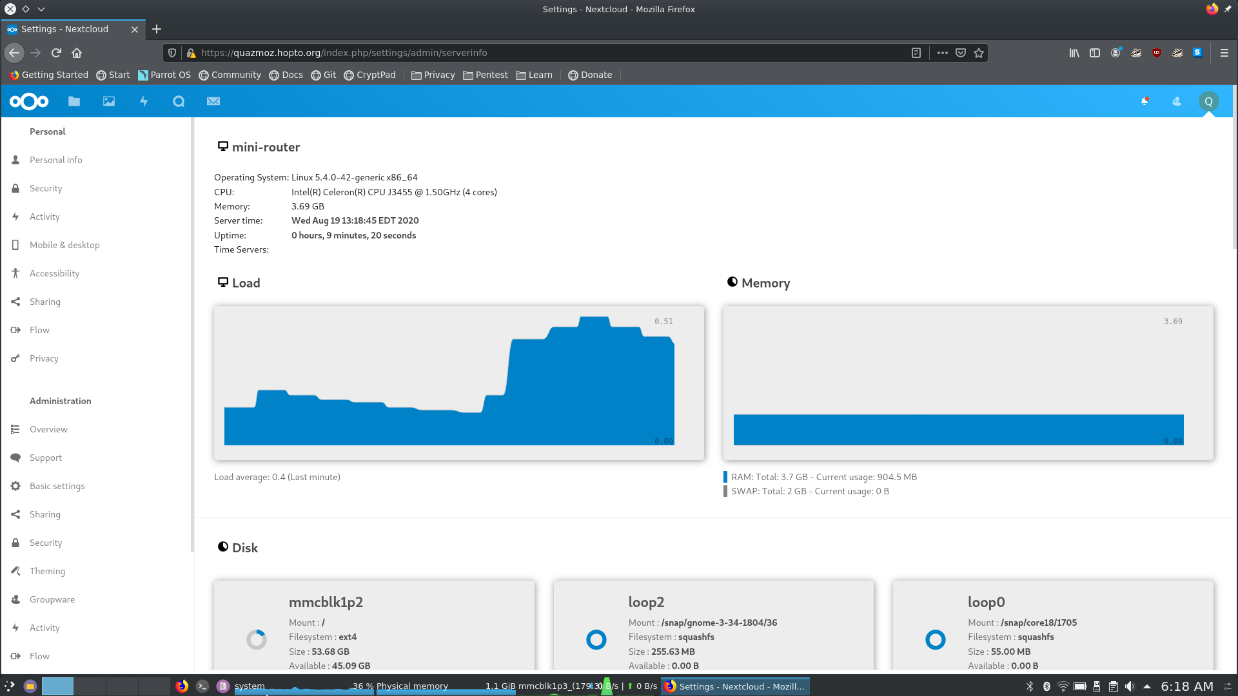Open the Mail app icon
This screenshot has height=696, width=1238.
pyautogui.click(x=213, y=101)
